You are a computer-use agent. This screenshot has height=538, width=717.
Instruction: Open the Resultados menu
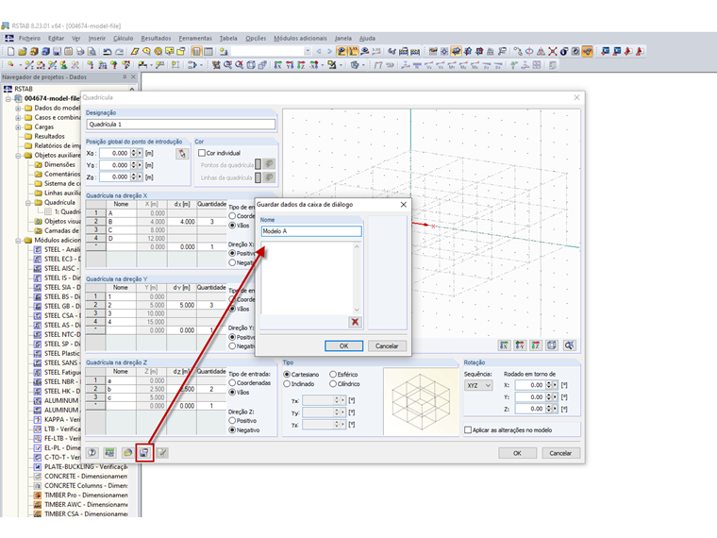point(156,39)
